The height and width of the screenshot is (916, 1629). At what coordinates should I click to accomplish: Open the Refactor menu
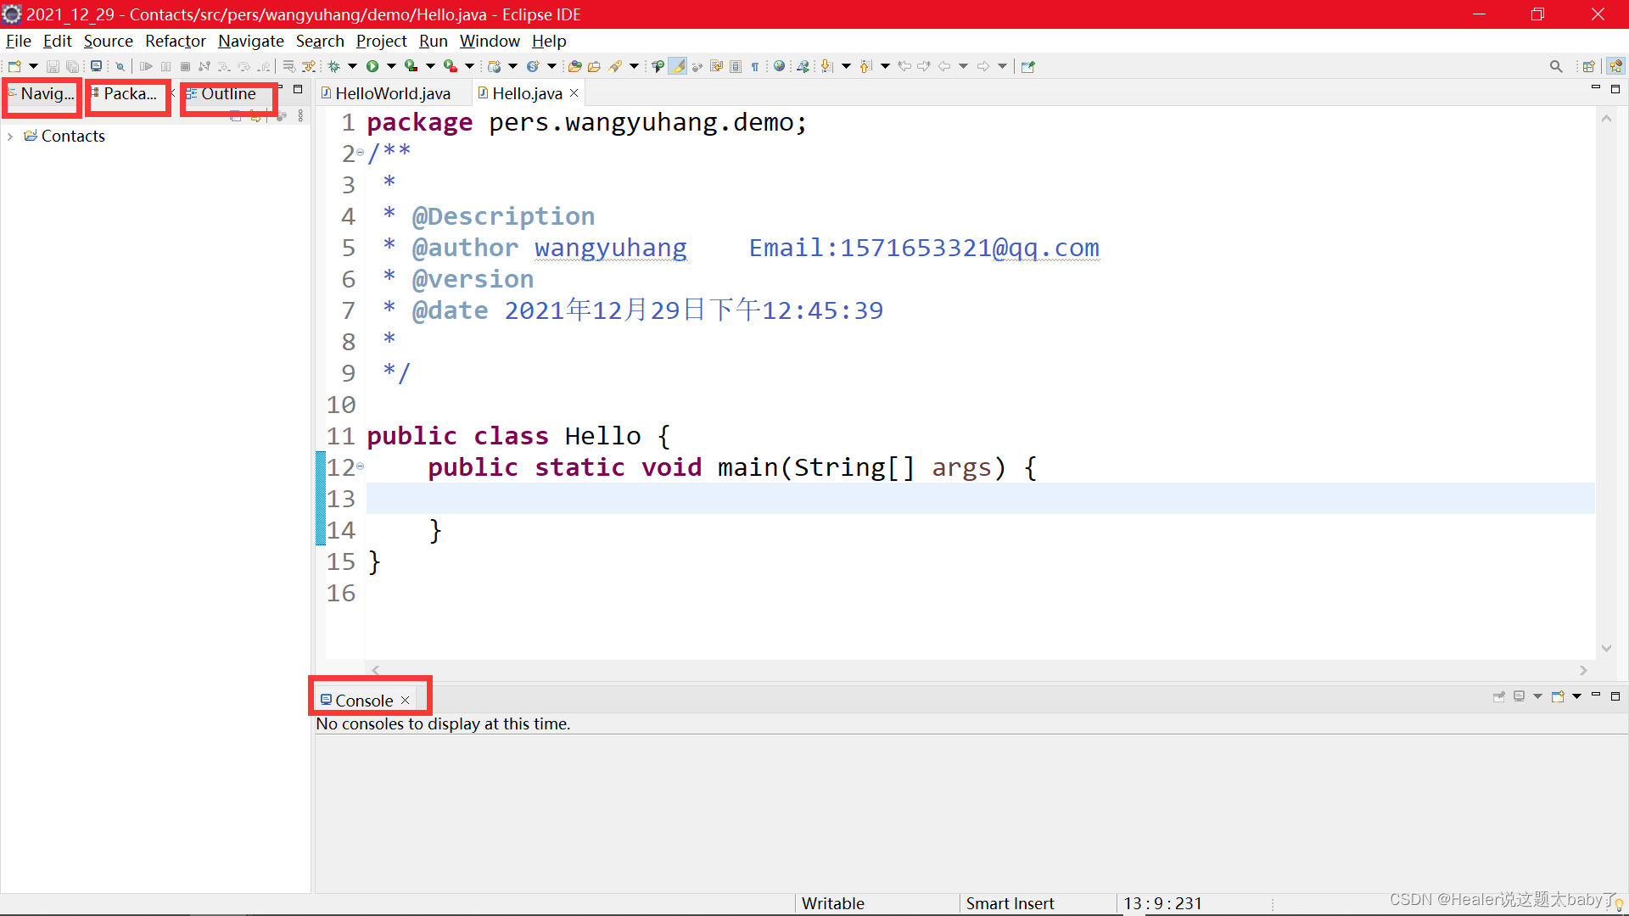coord(175,41)
